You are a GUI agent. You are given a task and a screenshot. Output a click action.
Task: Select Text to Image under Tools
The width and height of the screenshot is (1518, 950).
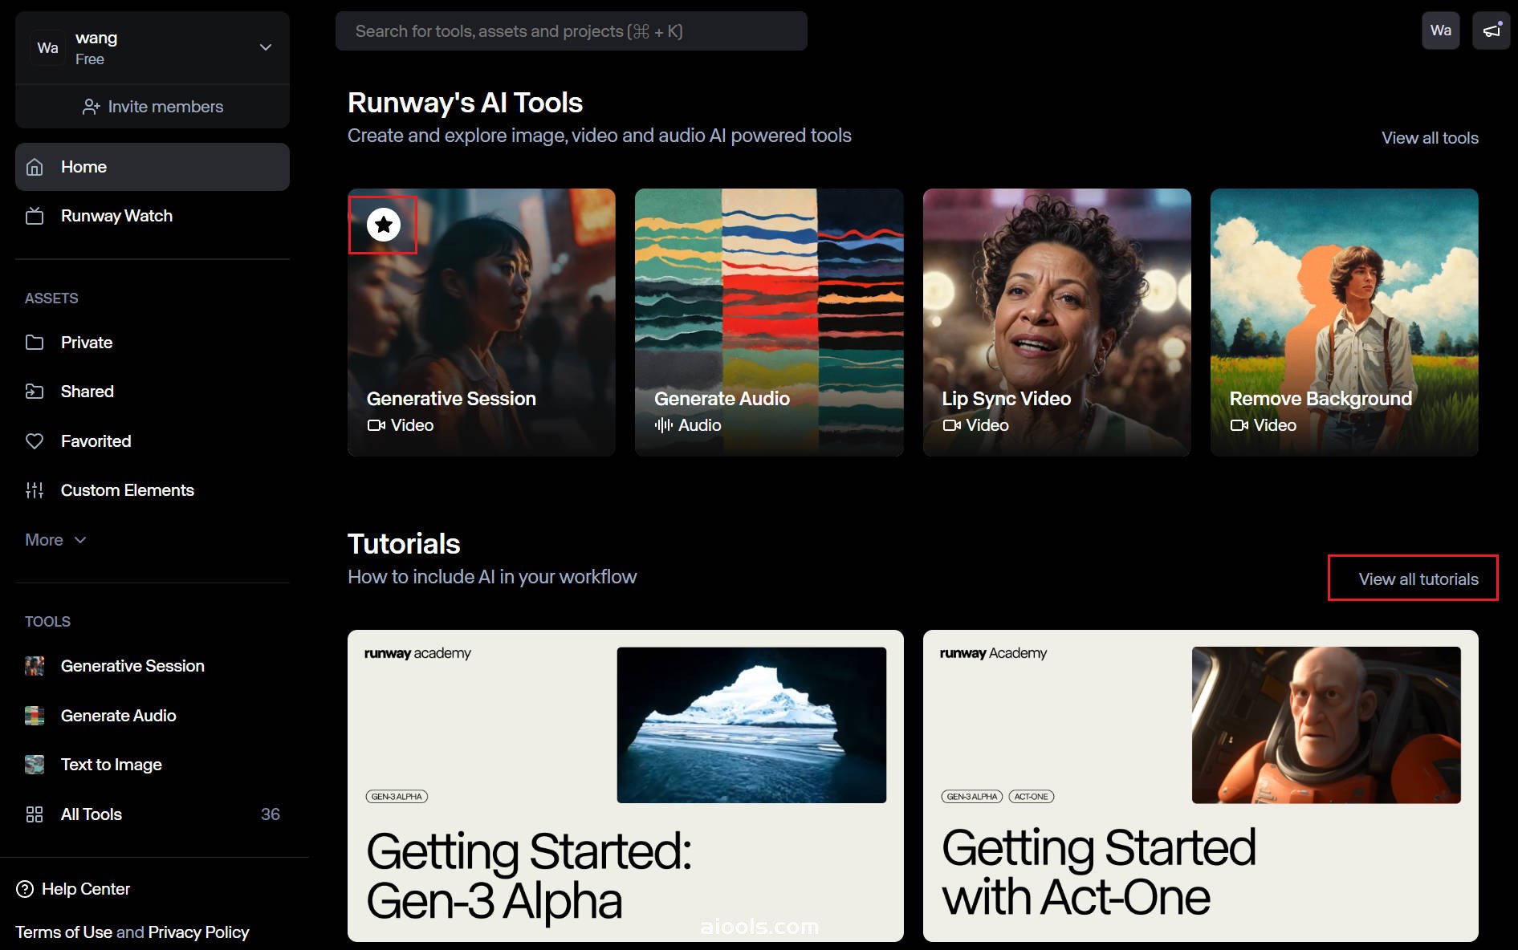coord(153,765)
